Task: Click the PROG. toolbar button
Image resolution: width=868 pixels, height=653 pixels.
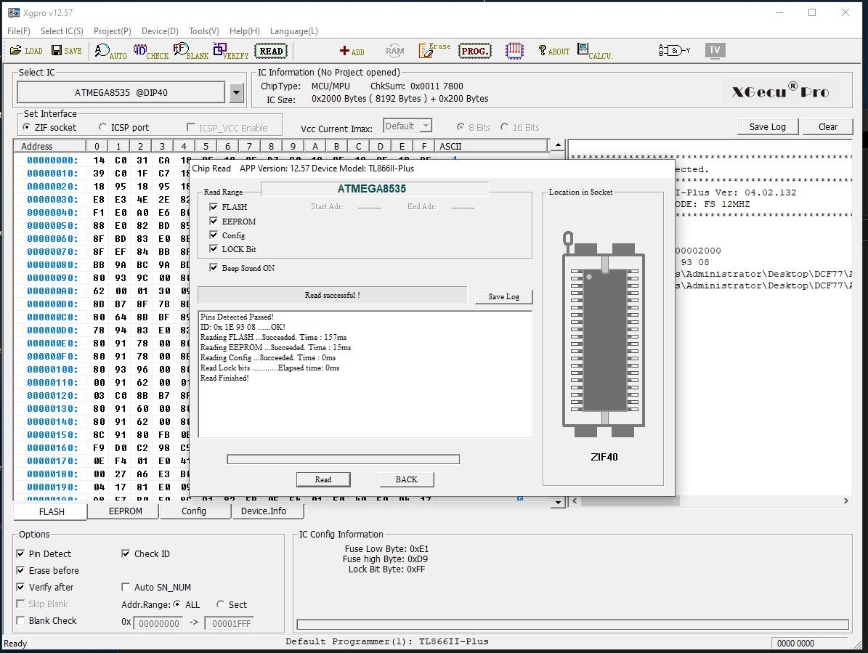Action: (x=475, y=51)
